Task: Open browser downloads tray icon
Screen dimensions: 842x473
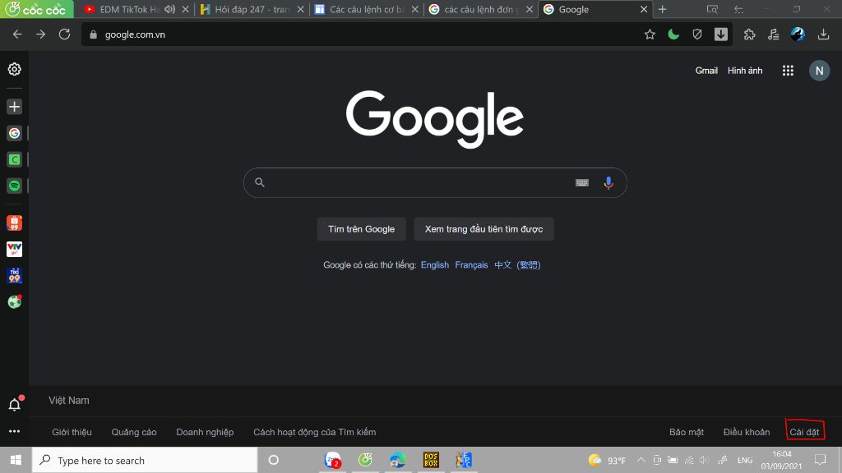Action: point(823,34)
